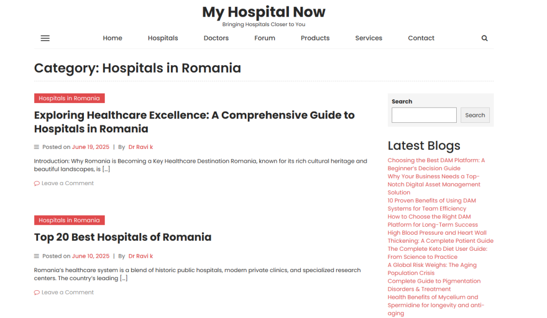
Task: Open the Services menu item
Action: [x=369, y=38]
